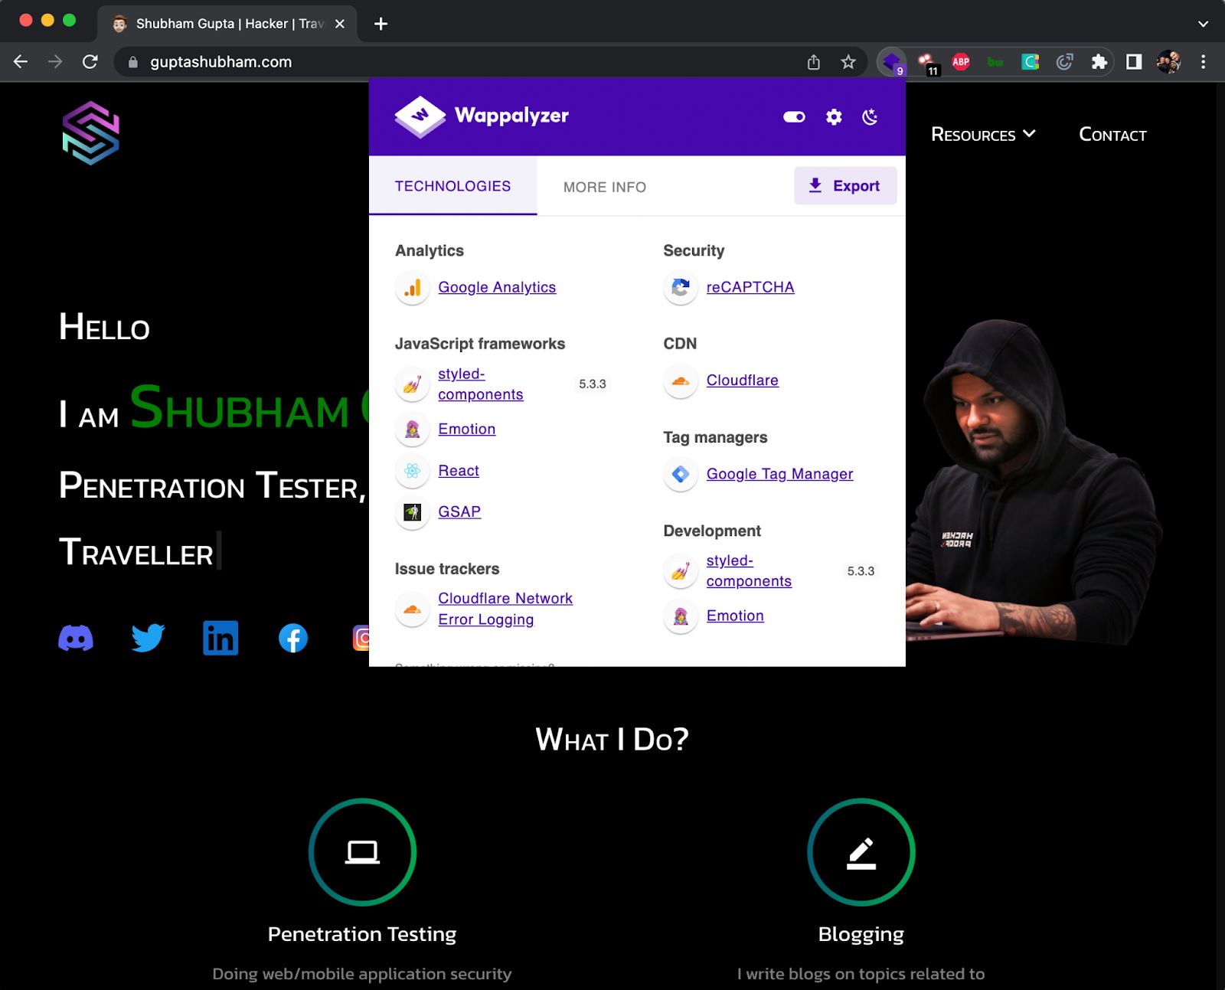
Task: Open the Chrome extensions puzzle icon
Action: coord(1099,62)
